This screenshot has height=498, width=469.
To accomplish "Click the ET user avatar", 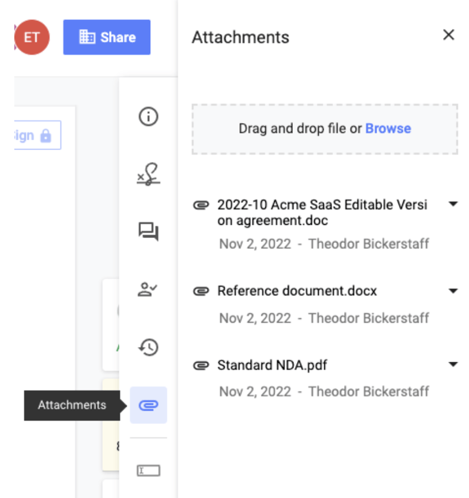I will (32, 37).
